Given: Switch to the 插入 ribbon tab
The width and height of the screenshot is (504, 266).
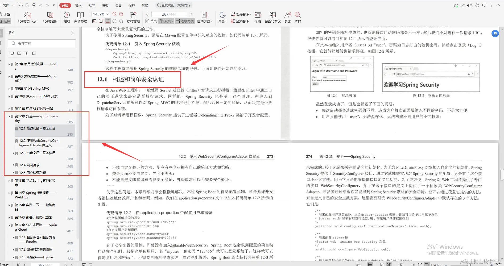Looking at the screenshot, I should (78, 5).
